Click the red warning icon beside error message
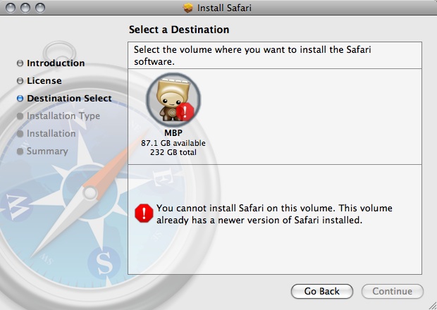 click(x=144, y=213)
